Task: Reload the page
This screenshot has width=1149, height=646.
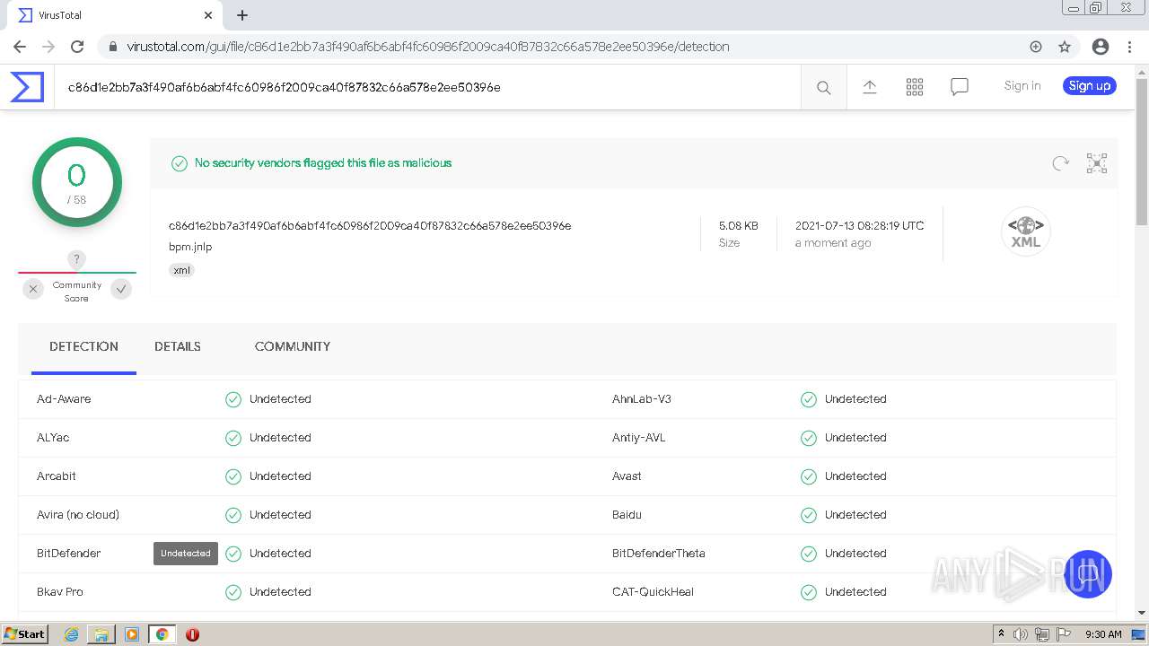Action: [77, 47]
